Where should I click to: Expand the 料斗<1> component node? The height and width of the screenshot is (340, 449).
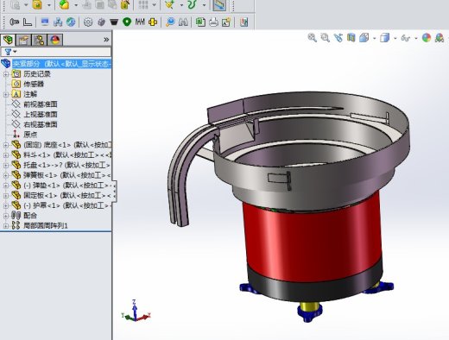[x=6, y=155]
